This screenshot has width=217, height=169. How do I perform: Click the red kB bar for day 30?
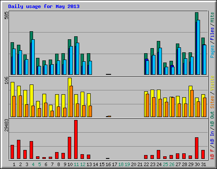pyautogui.click(x=197, y=148)
